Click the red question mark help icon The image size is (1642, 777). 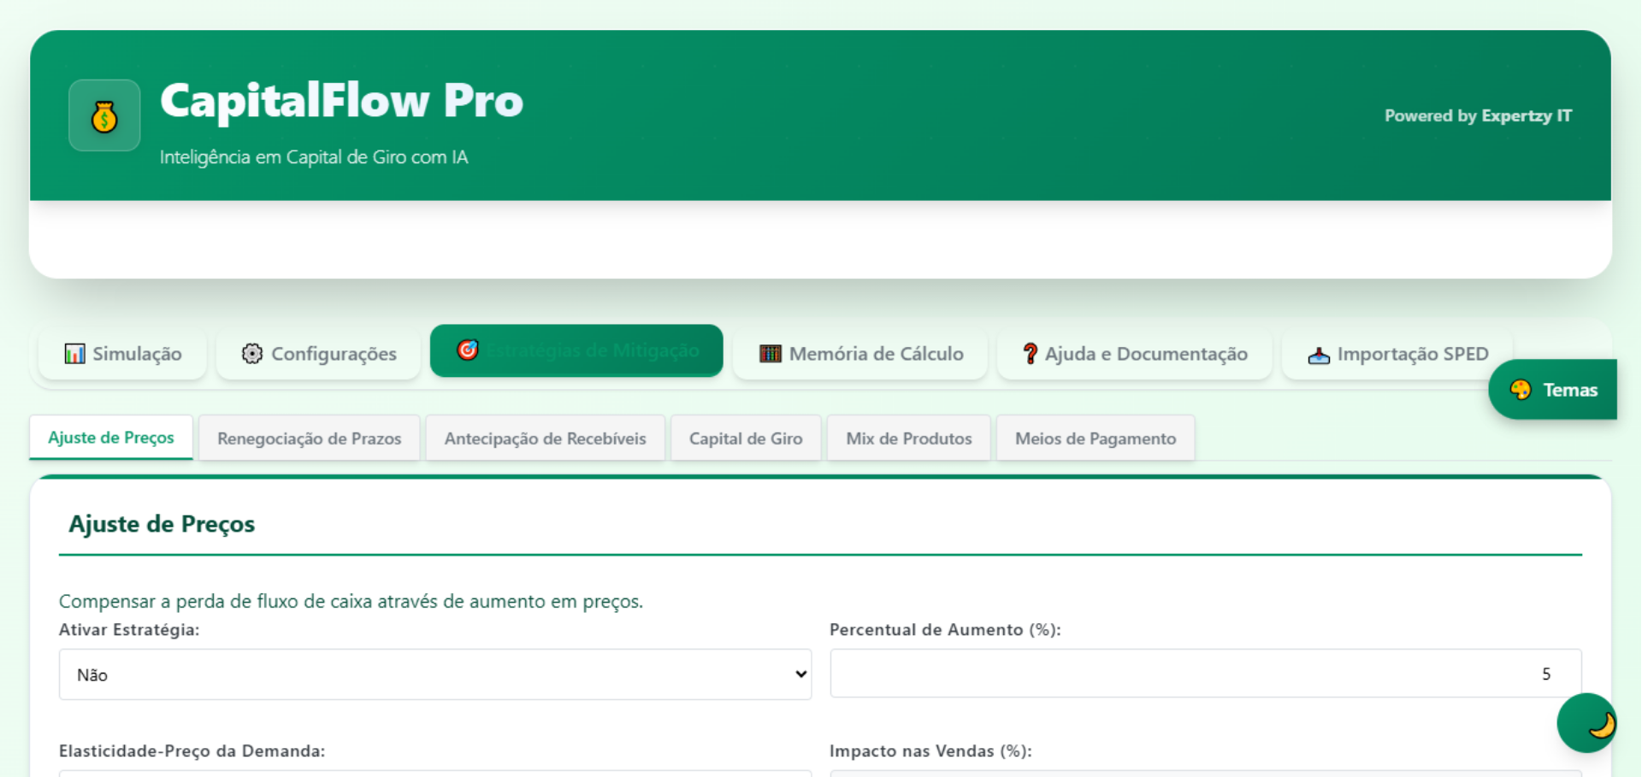pyautogui.click(x=1030, y=354)
